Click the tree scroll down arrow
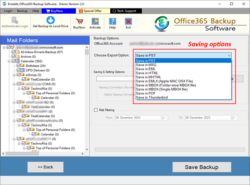Image resolution: width=250 pixels, height=185 pixels. (x=87, y=149)
